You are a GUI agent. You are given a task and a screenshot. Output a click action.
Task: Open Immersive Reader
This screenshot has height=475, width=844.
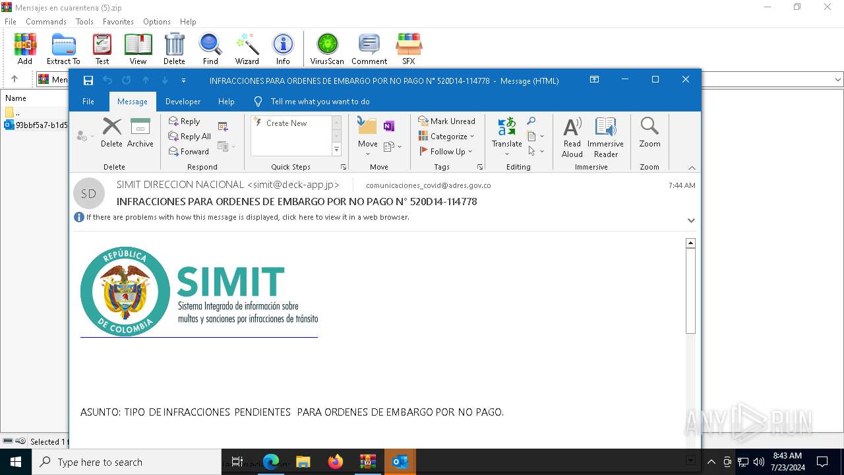click(x=605, y=137)
